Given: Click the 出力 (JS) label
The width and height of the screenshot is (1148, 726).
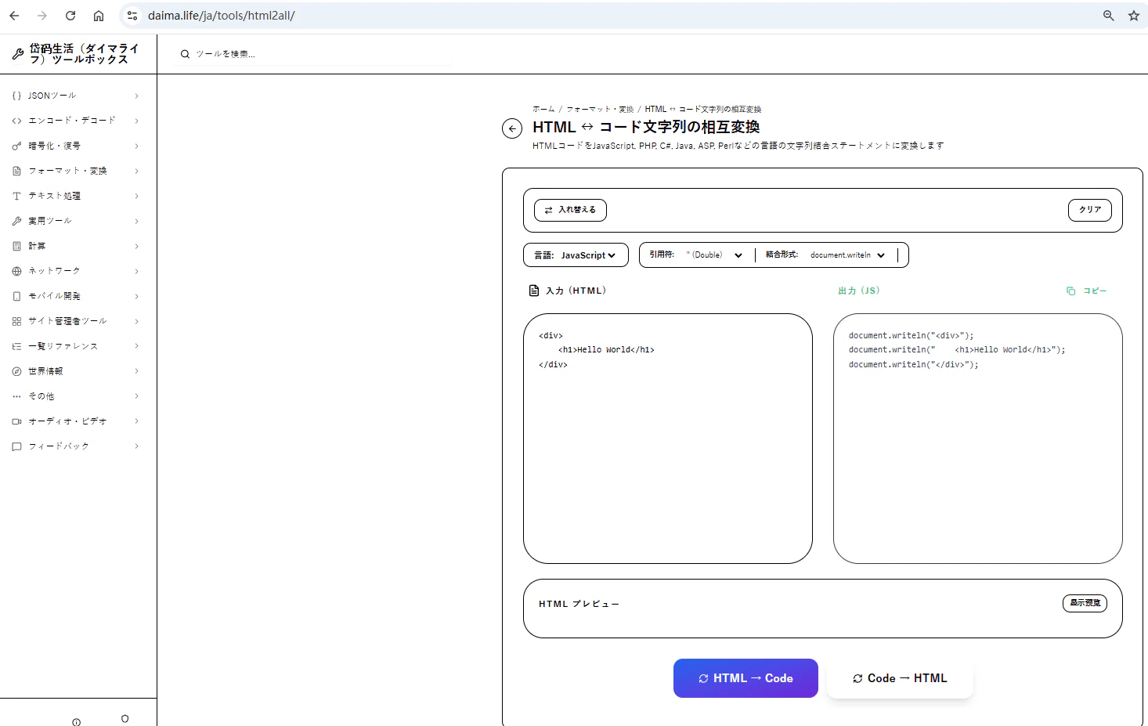Looking at the screenshot, I should click(x=859, y=291).
